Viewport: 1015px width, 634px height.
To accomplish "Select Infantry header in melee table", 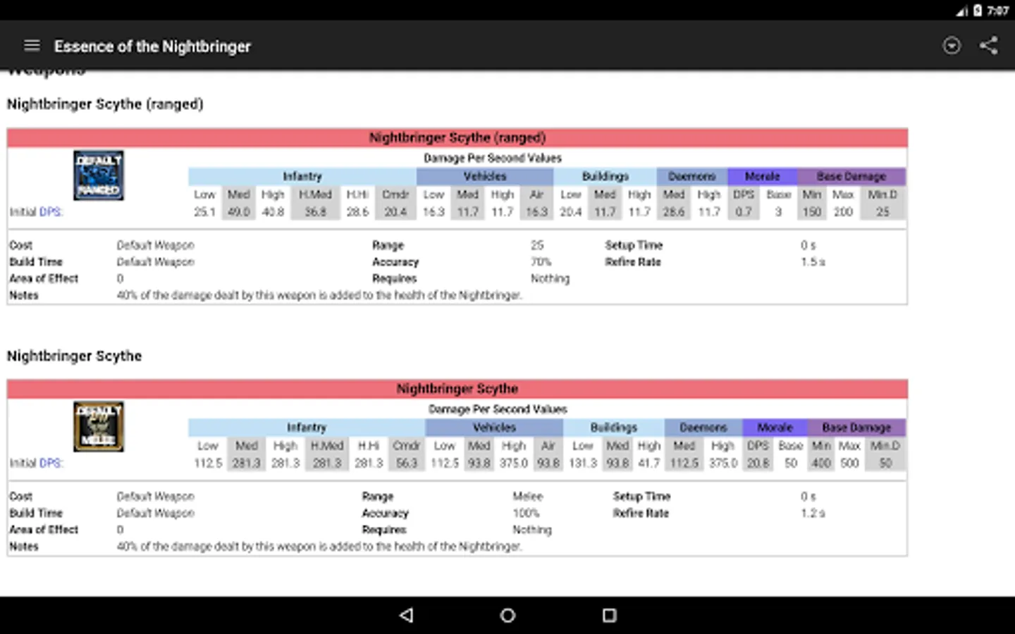I will click(x=307, y=428).
